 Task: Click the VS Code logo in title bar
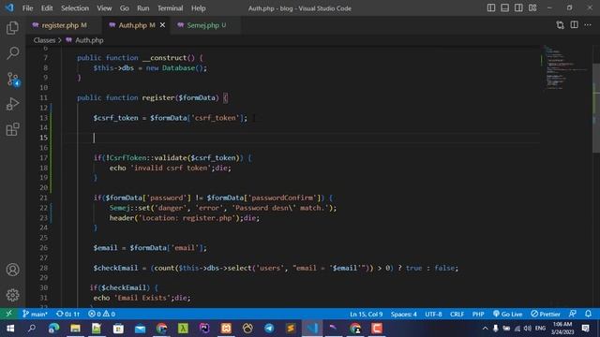point(9,7)
